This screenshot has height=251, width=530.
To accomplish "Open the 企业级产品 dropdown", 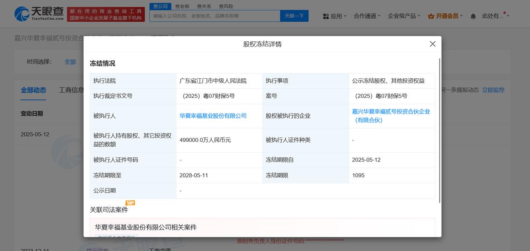I will [x=404, y=16].
